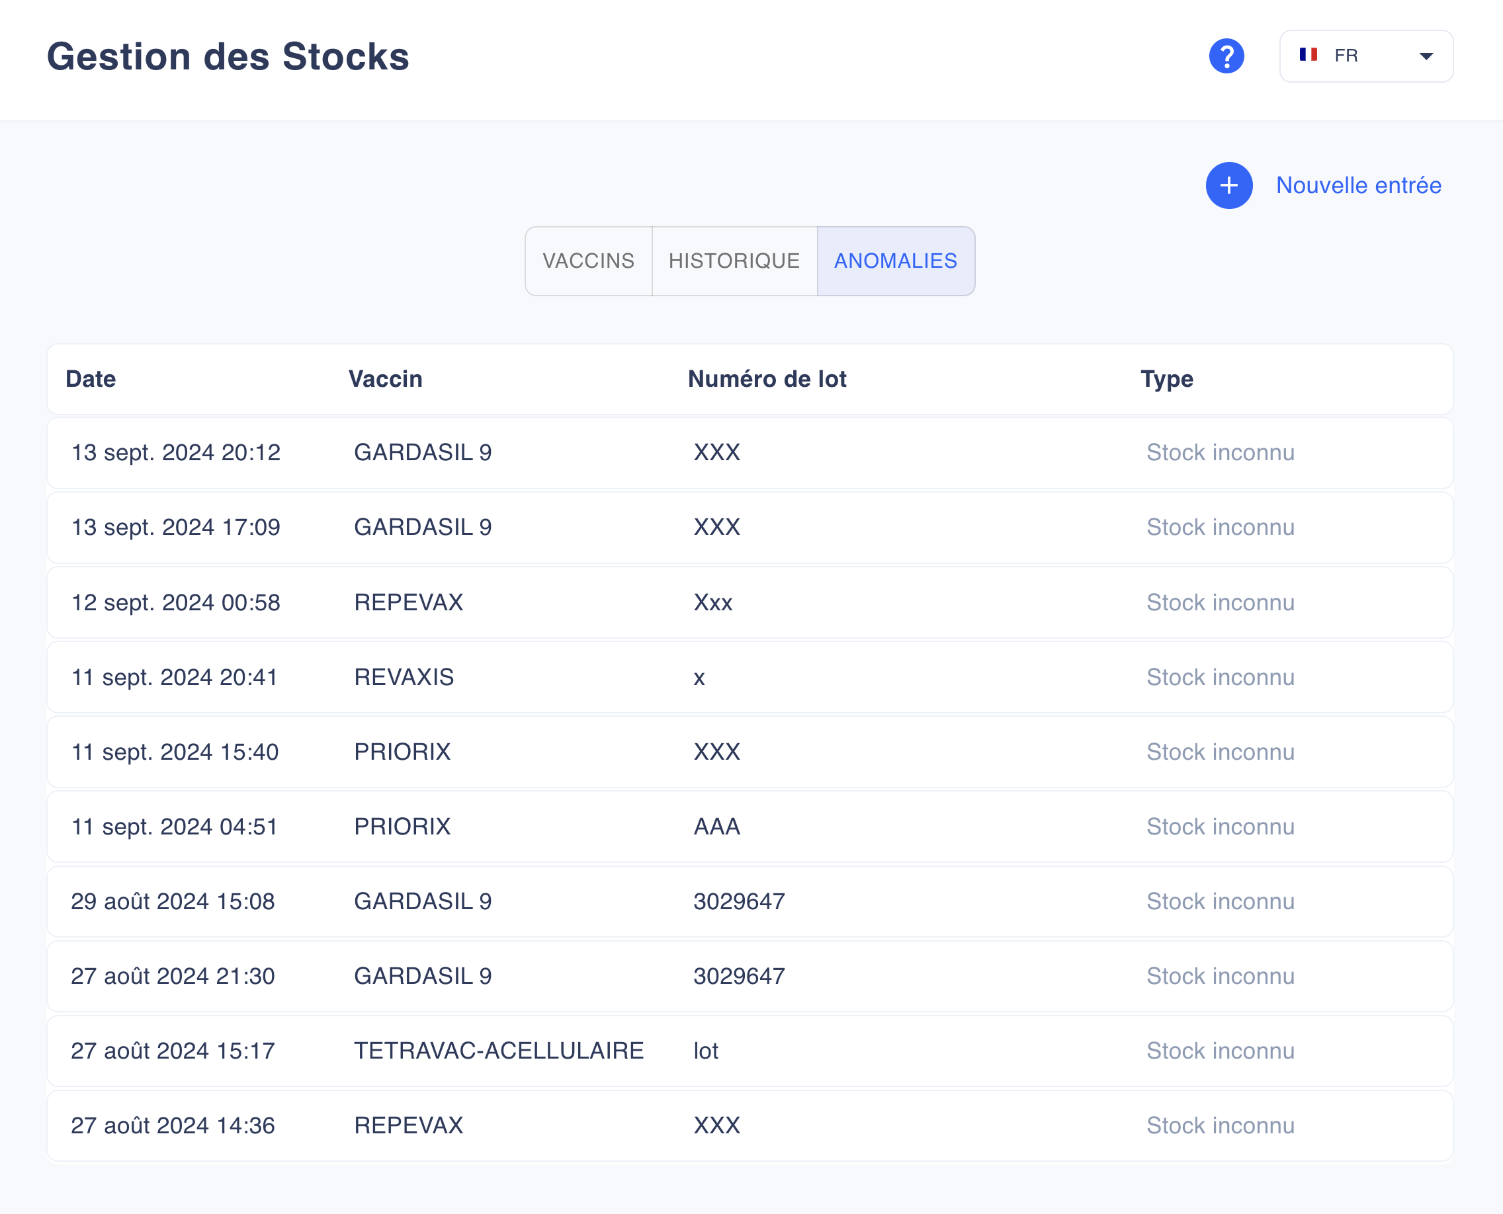Click the Date column header
Image resolution: width=1503 pixels, height=1214 pixels.
[x=91, y=379]
